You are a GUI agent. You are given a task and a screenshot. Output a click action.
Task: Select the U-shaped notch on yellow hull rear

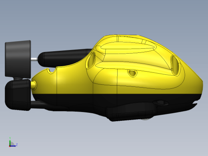pyautogui.click(x=52, y=70)
